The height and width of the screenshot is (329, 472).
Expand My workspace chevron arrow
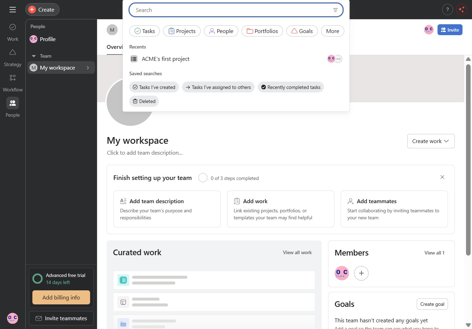[88, 67]
